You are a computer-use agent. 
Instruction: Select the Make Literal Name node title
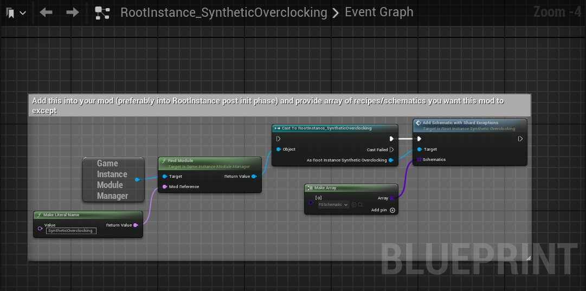click(61, 215)
